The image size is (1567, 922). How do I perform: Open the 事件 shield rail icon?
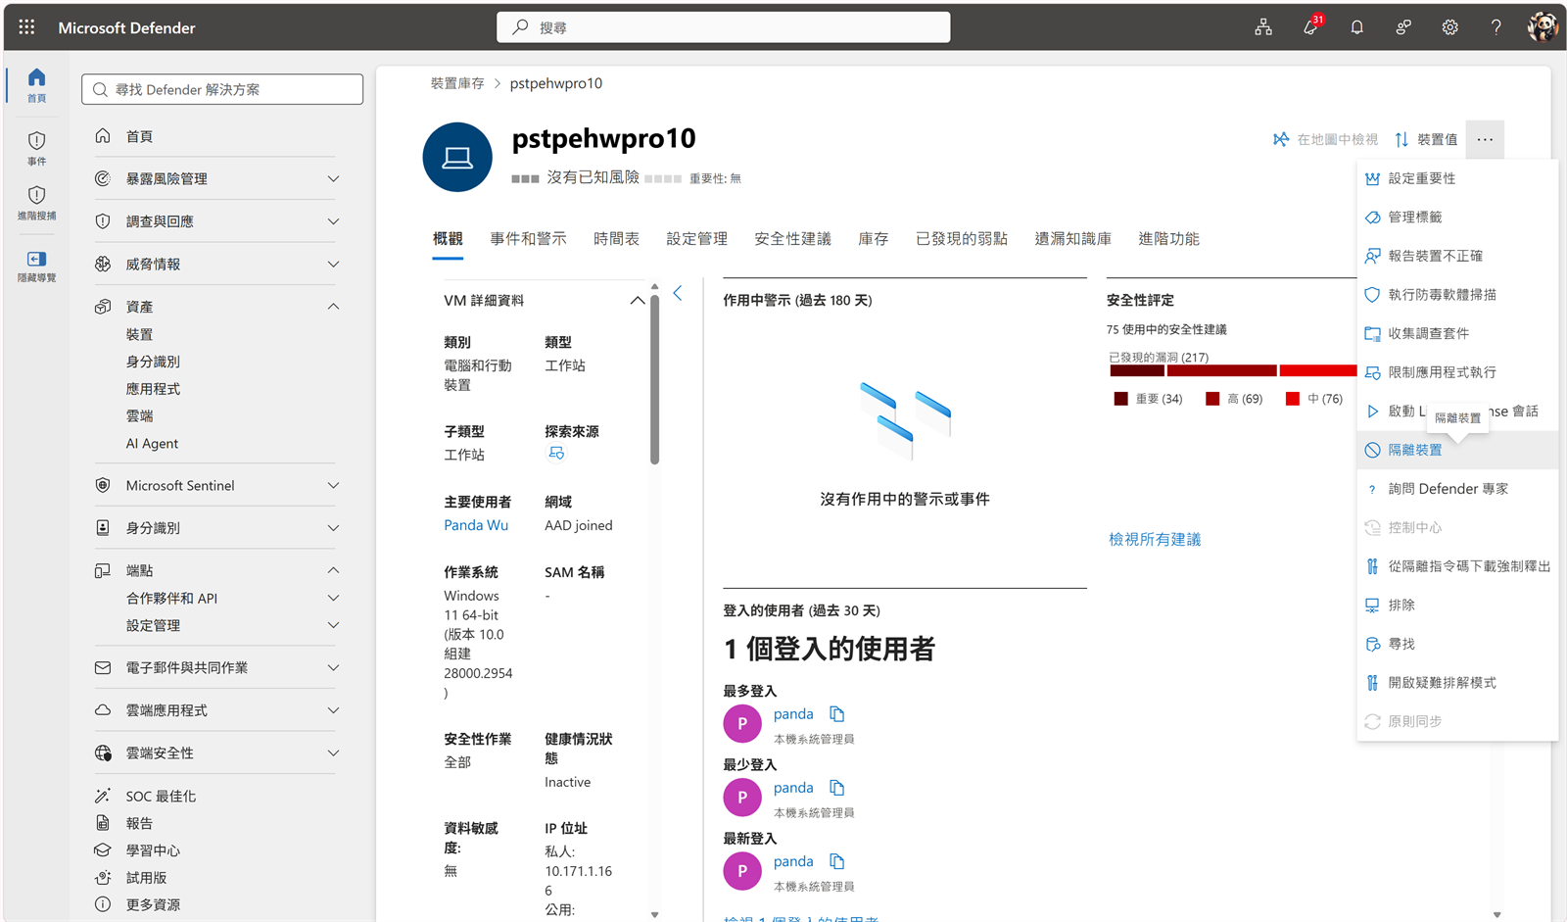36,148
